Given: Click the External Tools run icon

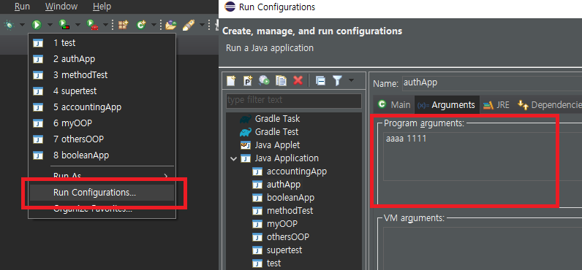Looking at the screenshot, I should click(91, 25).
